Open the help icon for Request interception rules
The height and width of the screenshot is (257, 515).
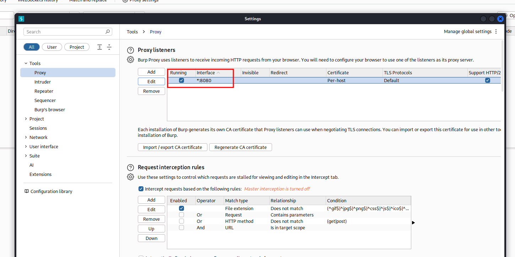coord(131,167)
